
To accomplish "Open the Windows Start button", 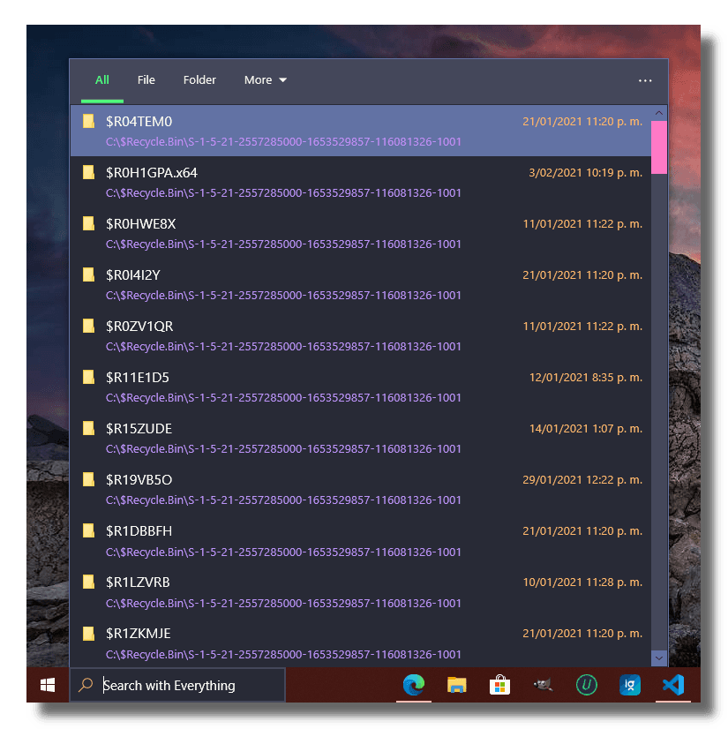I will point(48,684).
